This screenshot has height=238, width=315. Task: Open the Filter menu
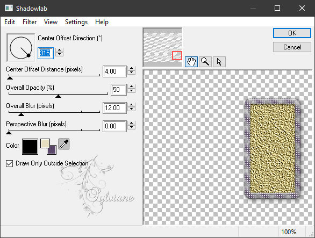coord(30,21)
